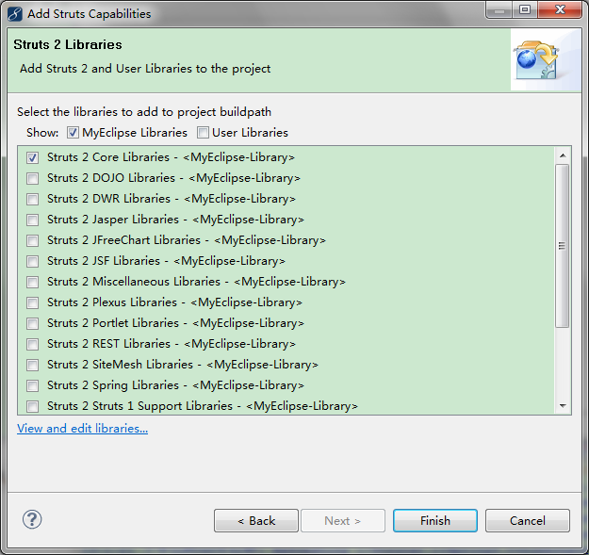
Task: Check Struts 2 DWR Libraries
Action: click(x=33, y=199)
